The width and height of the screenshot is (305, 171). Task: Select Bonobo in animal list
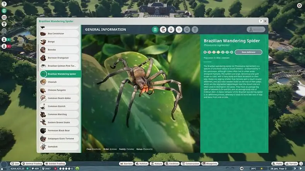59,50
